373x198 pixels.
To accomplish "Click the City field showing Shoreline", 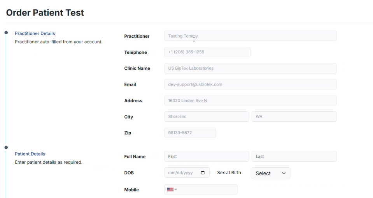I will pos(207,117).
